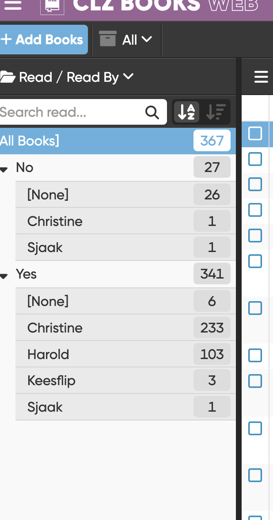Check the first book row checkbox

255,159
